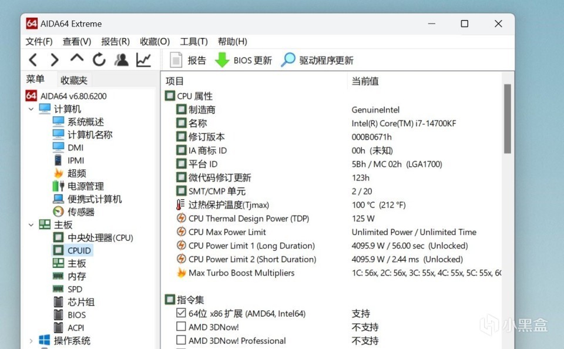The height and width of the screenshot is (349, 564).
Task: Select 中央处理器(CPU) in the tree
Action: [x=93, y=238]
